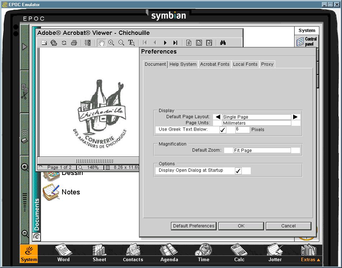Click the 8.26 x 11.69 page size field
The height and width of the screenshot is (268, 342).
tap(122, 167)
